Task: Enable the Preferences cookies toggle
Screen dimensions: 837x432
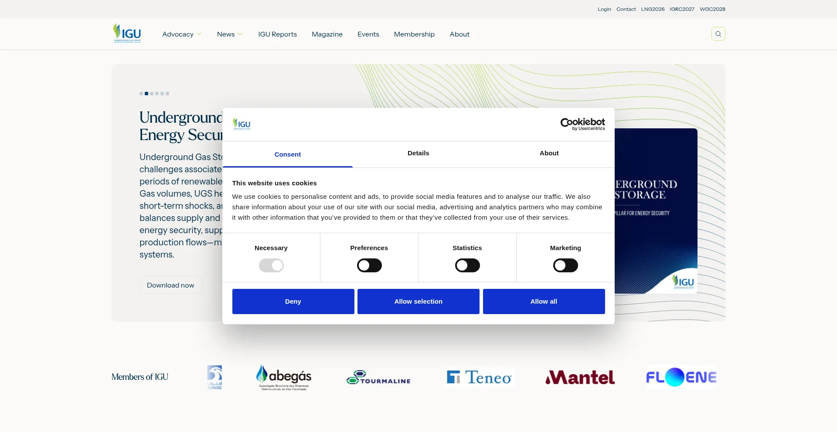Action: (x=369, y=265)
